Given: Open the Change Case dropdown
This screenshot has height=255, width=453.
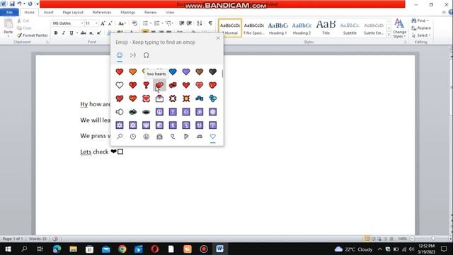Looking at the screenshot, I should tap(122, 23).
